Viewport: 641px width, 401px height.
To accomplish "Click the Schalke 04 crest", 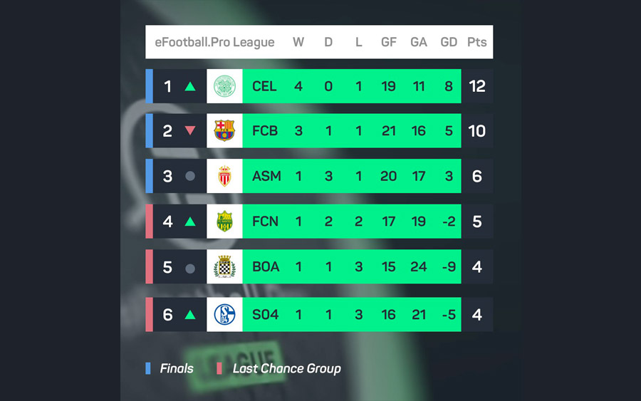I will (224, 314).
